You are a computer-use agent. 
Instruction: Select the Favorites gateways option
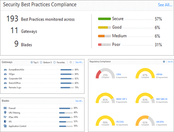pos(59,63)
